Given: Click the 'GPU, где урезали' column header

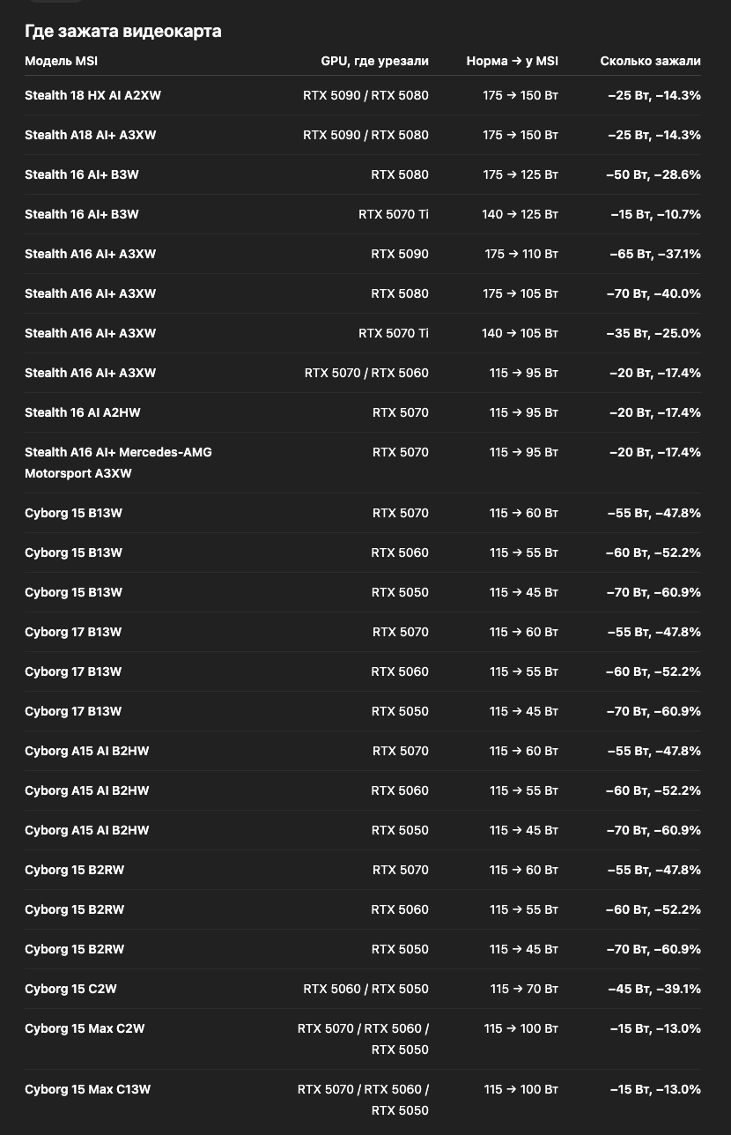Looking at the screenshot, I should pyautogui.click(x=374, y=61).
